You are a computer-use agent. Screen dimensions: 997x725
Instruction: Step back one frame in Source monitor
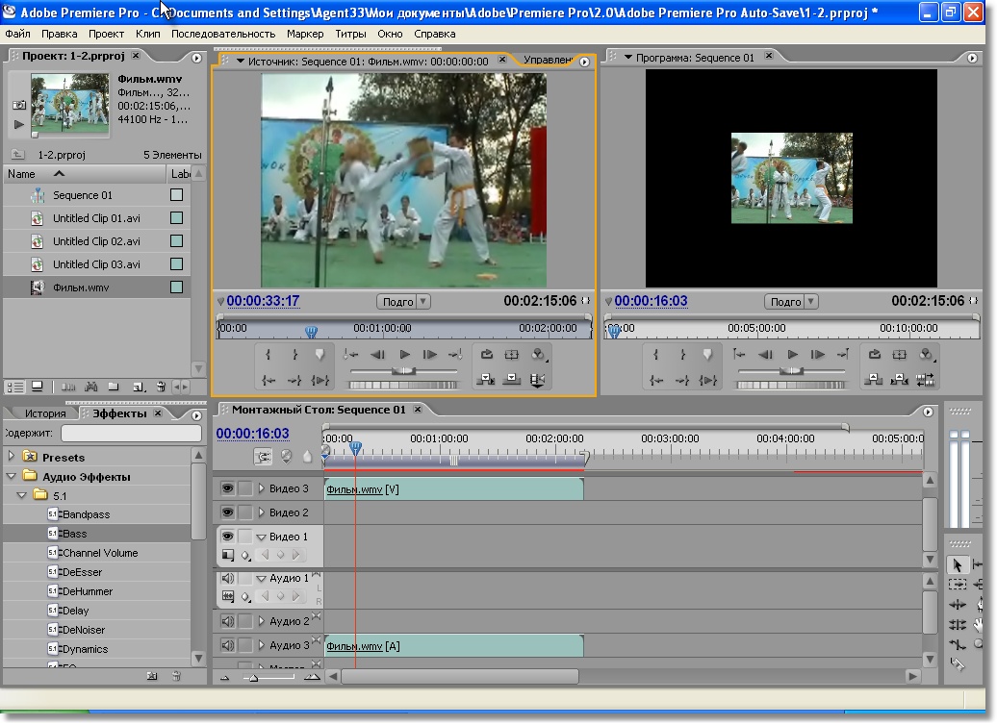click(377, 355)
